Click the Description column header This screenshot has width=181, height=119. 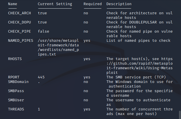[119, 4]
